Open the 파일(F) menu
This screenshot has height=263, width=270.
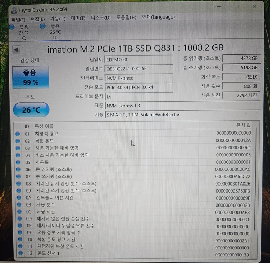[x=18, y=20]
